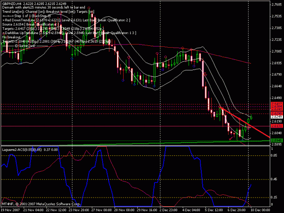
Task: Click the 'DarkBlue UpTrendLine' description line
Action: point(69,33)
